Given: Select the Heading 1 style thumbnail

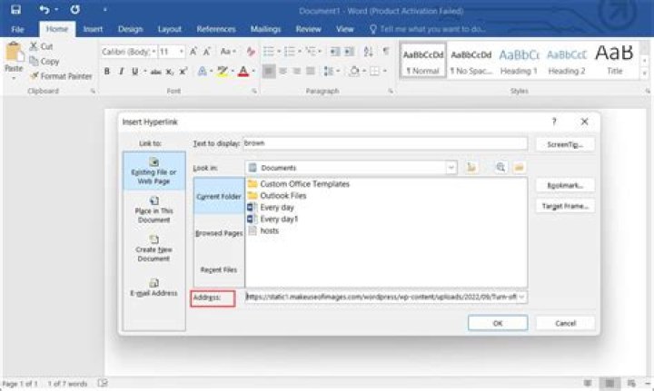Looking at the screenshot, I should click(519, 61).
